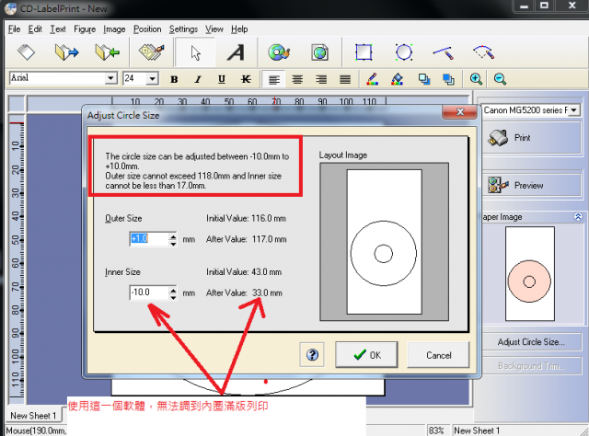The image size is (589, 436).
Task: Increase Inner Size with up spinner
Action: pyautogui.click(x=173, y=290)
